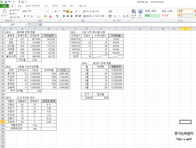The width and height of the screenshot is (196, 148).
Task: Paste using the 붙여넣기 clipboard icon
Action: coord(5,11)
